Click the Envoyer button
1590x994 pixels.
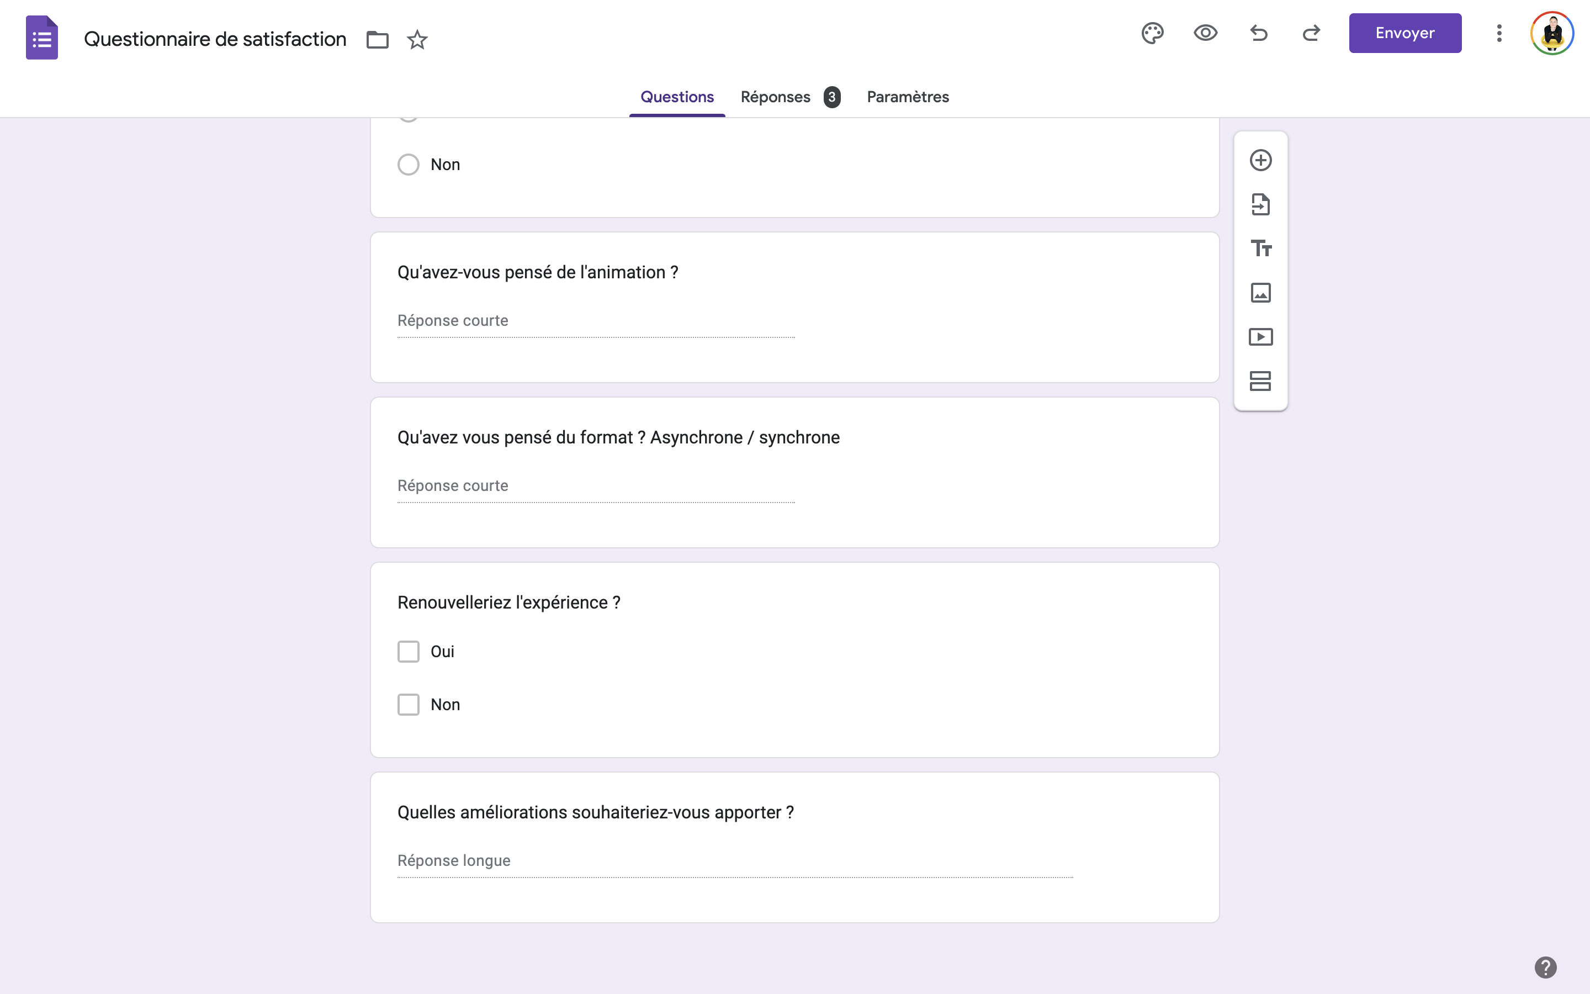(1404, 33)
